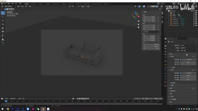Click the viewport zoom magnifier icon
Viewport: 198px width, 111px height.
pos(139,21)
